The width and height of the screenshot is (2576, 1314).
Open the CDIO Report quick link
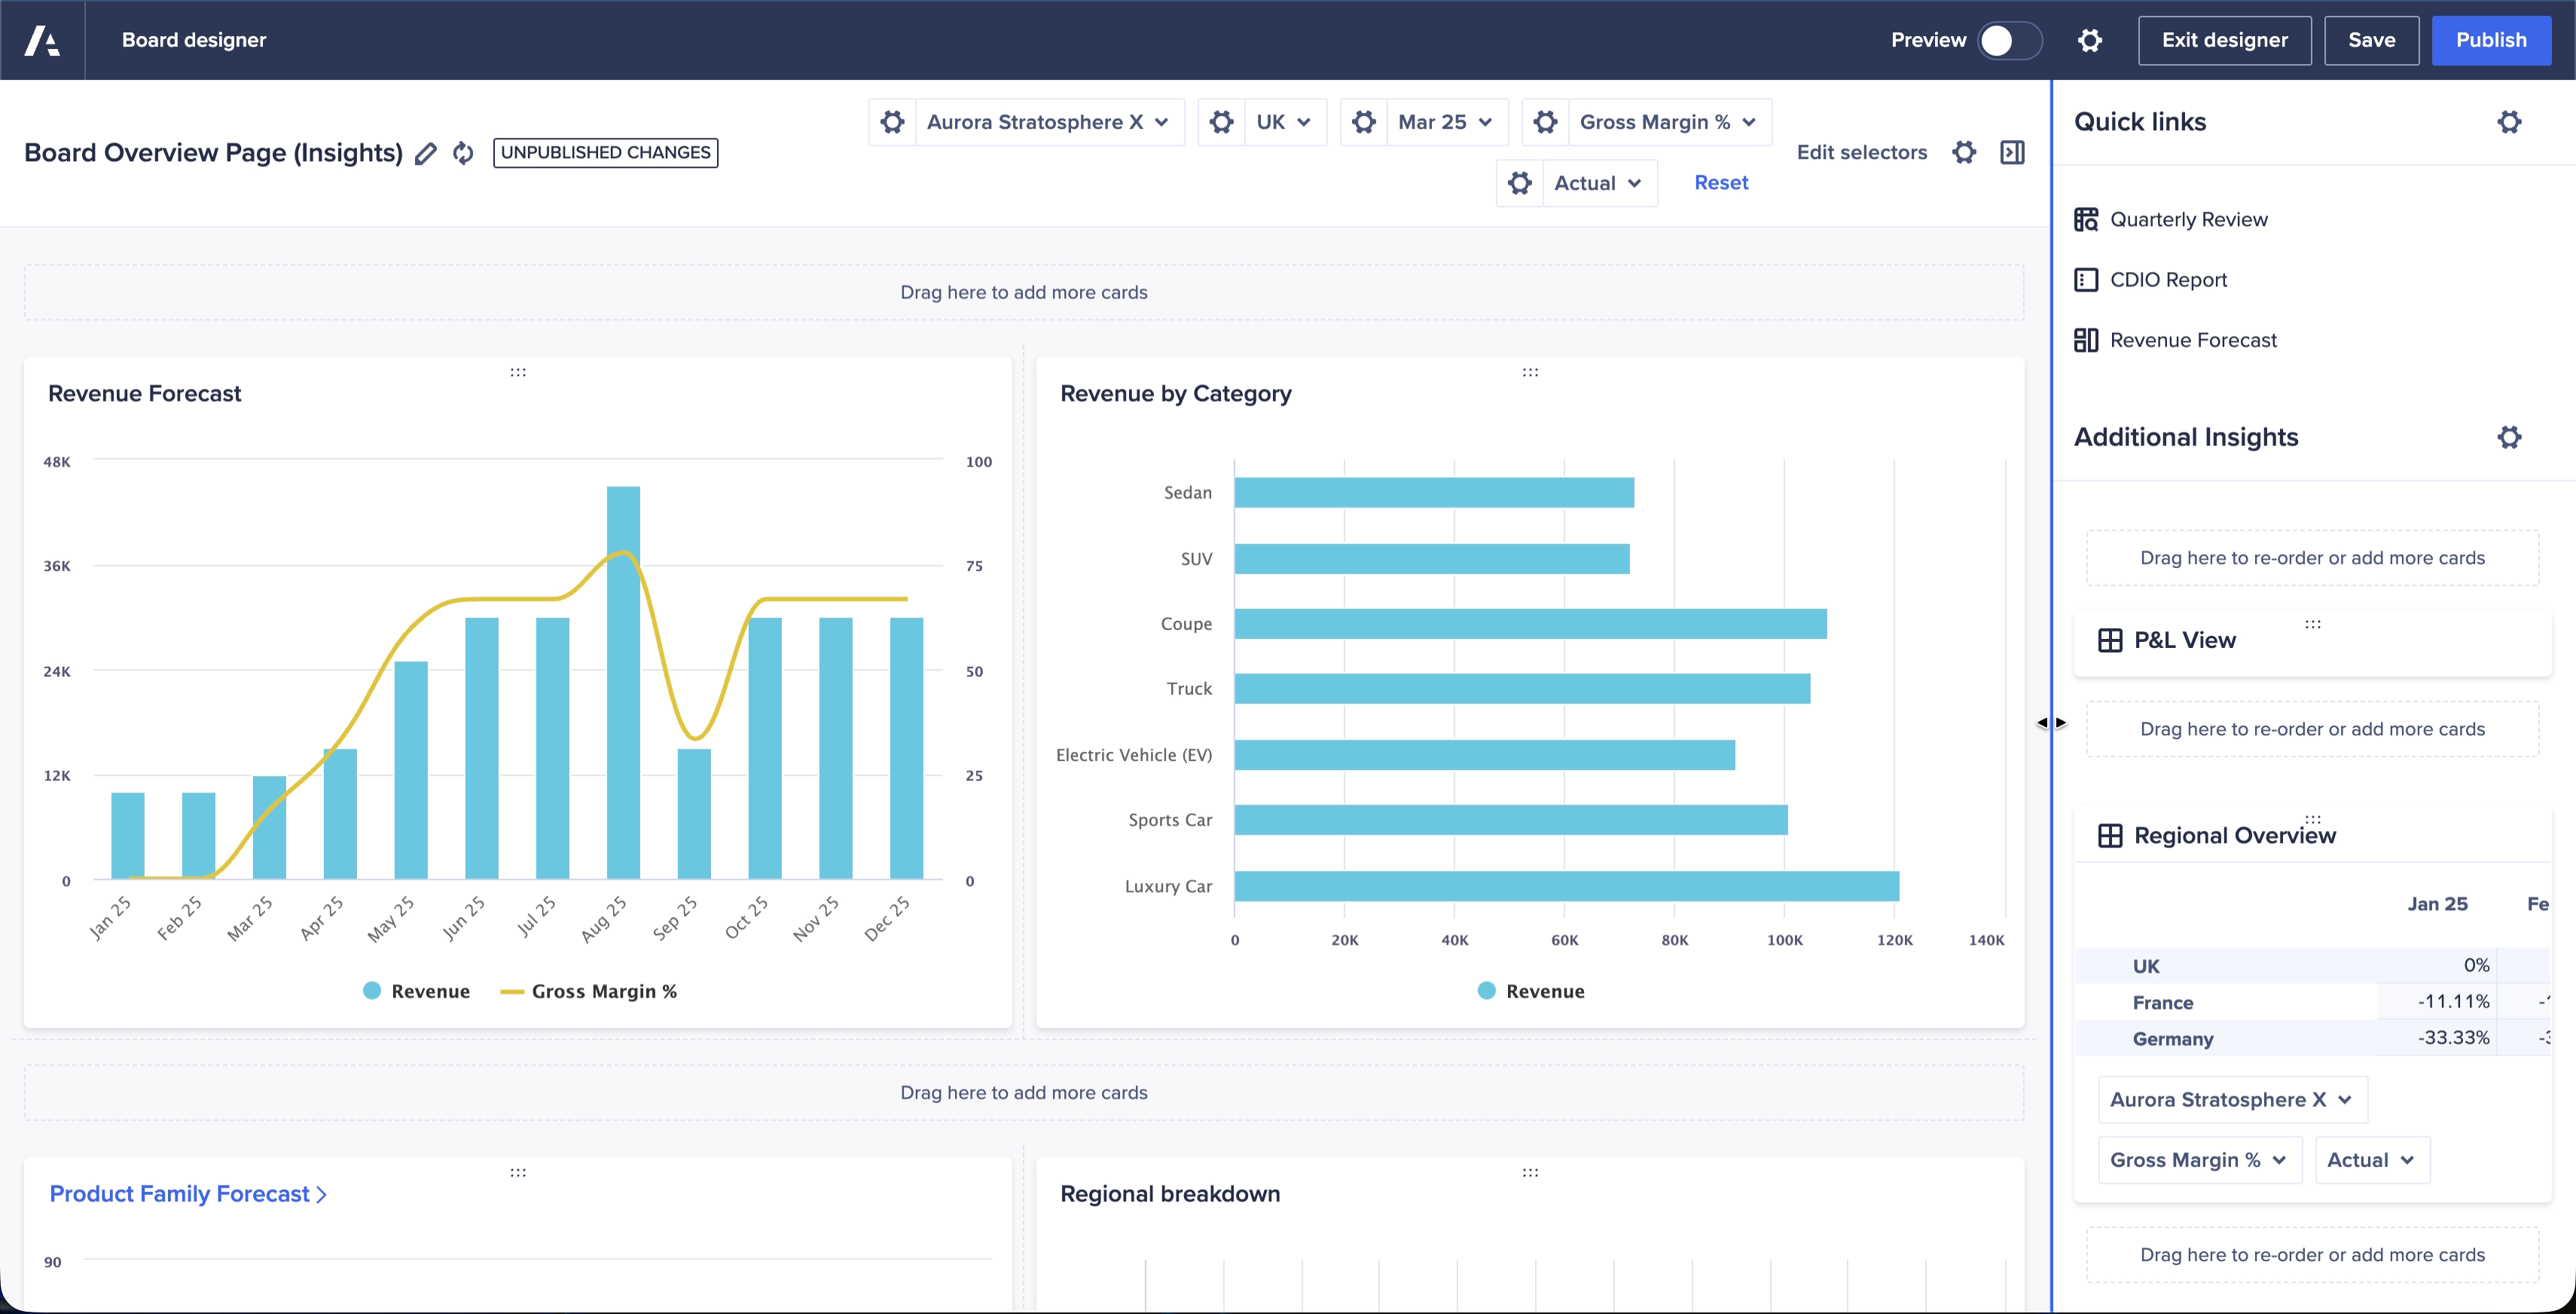(x=2168, y=280)
